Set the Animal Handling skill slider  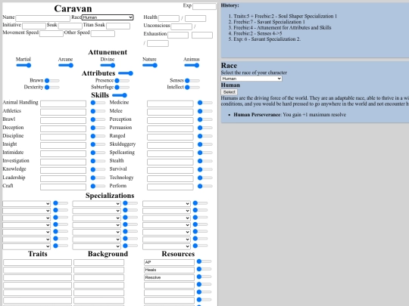[x=98, y=103]
